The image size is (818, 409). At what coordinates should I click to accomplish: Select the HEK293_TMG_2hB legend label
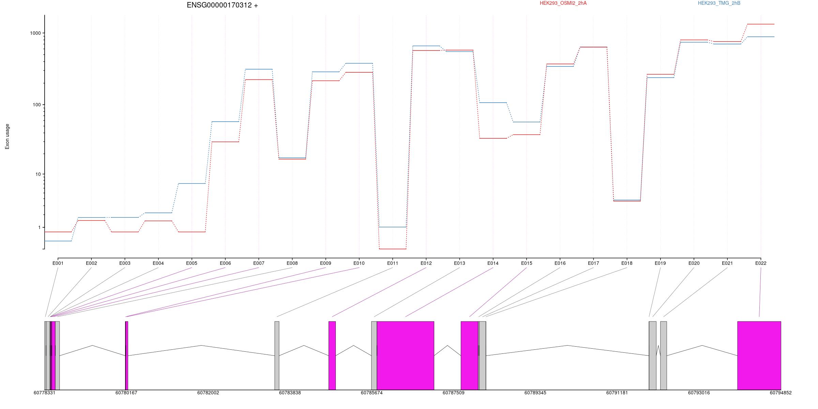pos(719,3)
